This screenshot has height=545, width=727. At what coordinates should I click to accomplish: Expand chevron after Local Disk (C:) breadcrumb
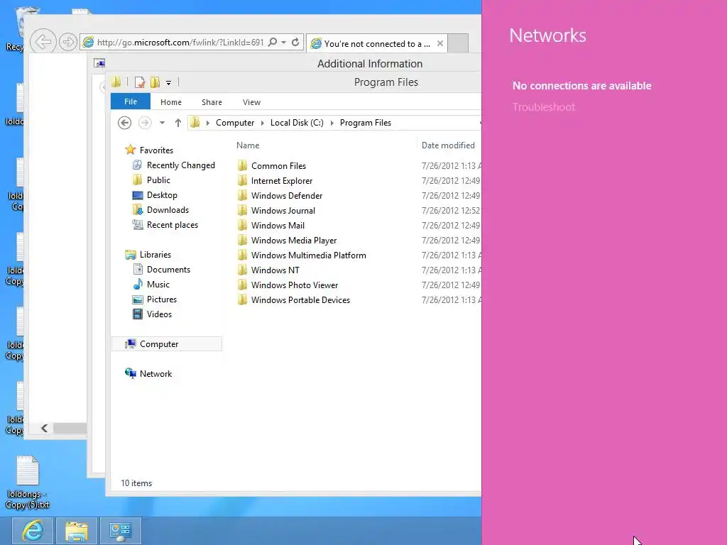[x=332, y=123]
